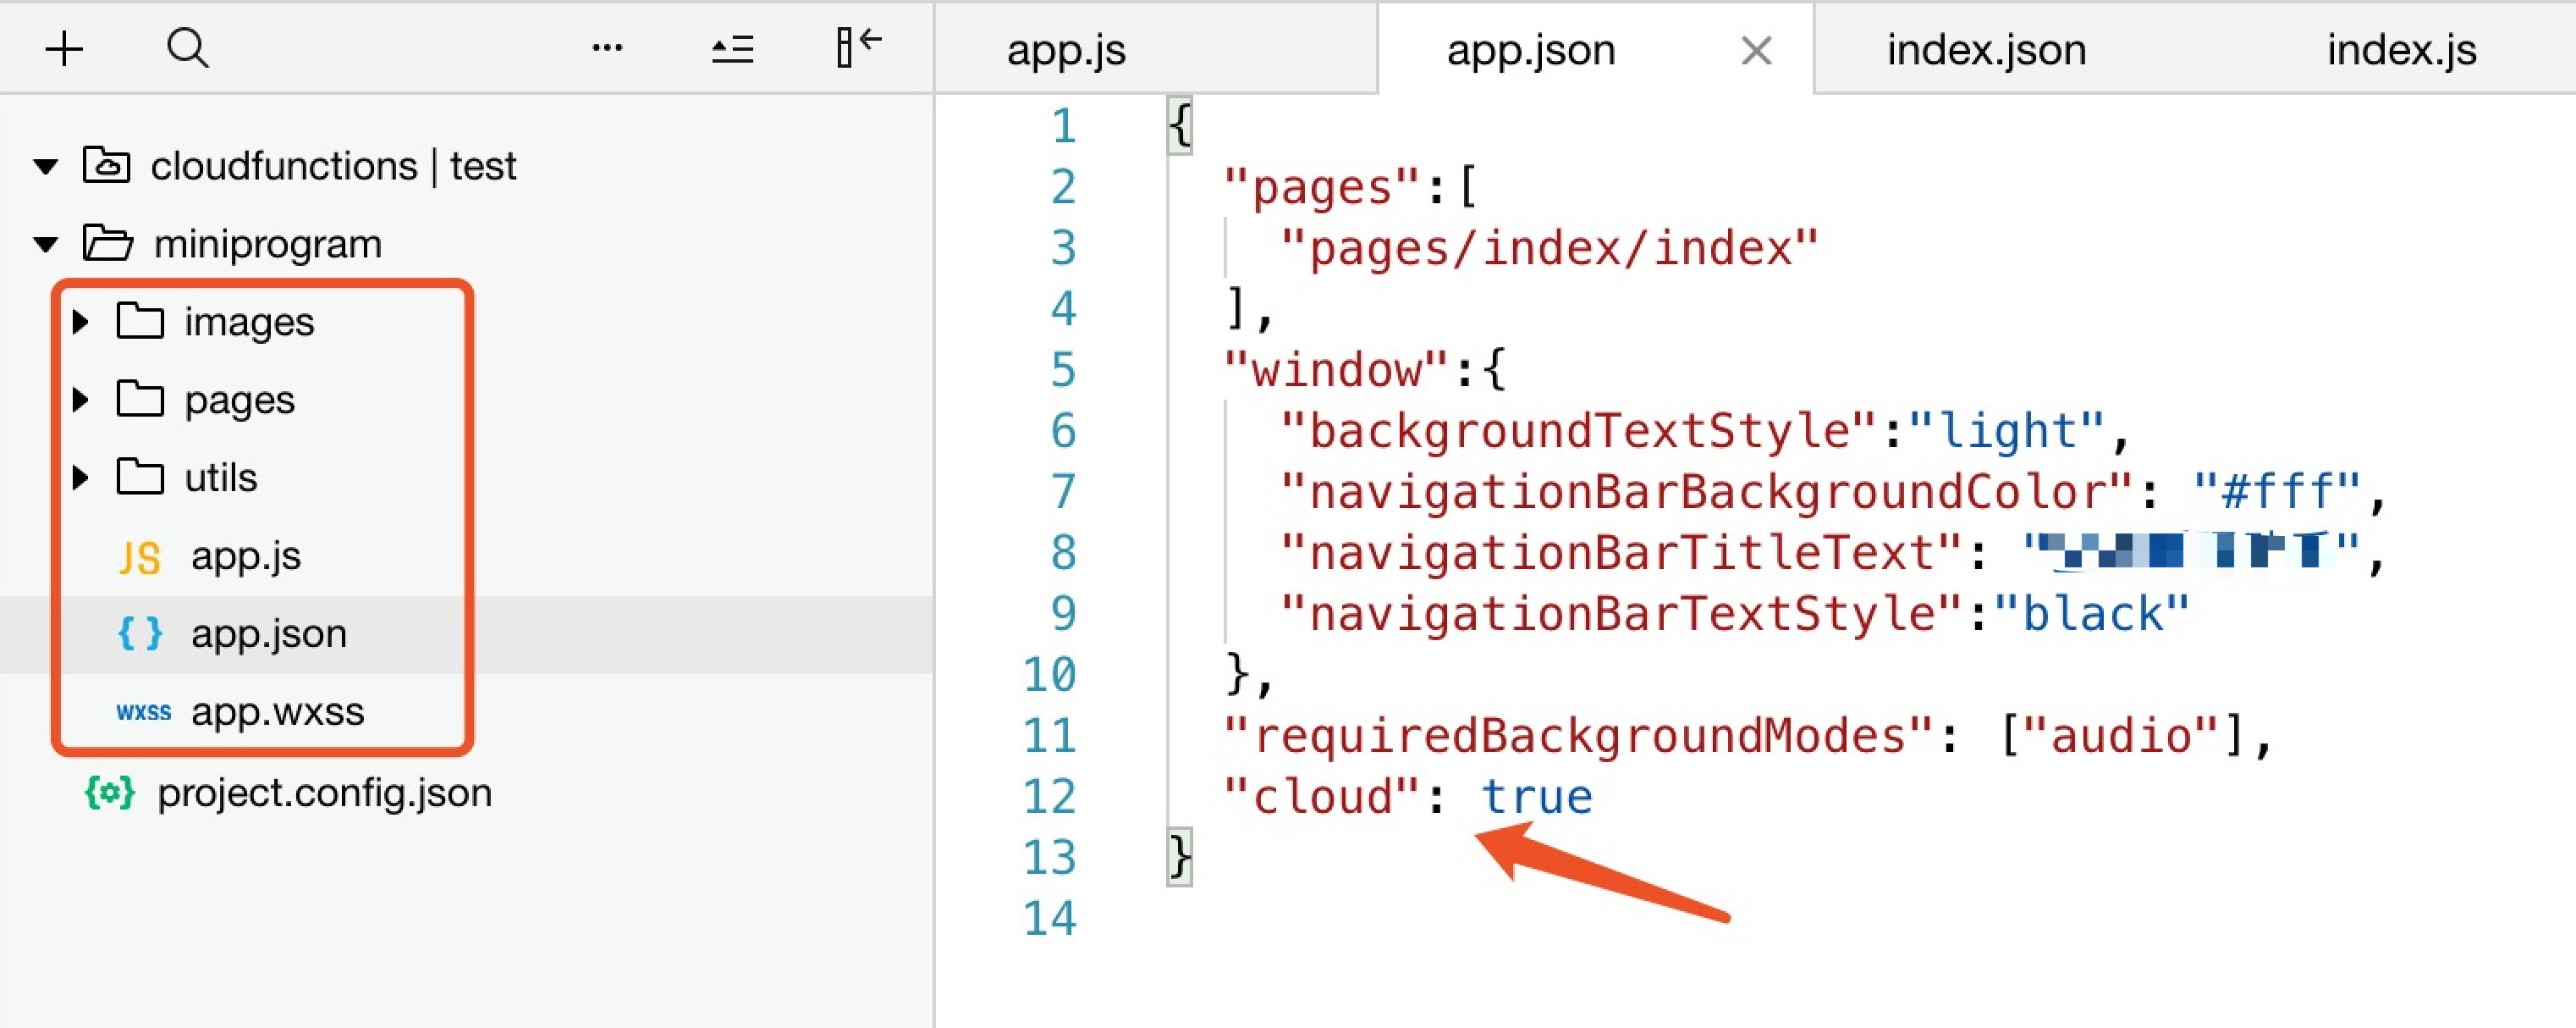Switch to the index.json editor tab
This screenshot has width=2576, height=1028.
tap(1986, 50)
